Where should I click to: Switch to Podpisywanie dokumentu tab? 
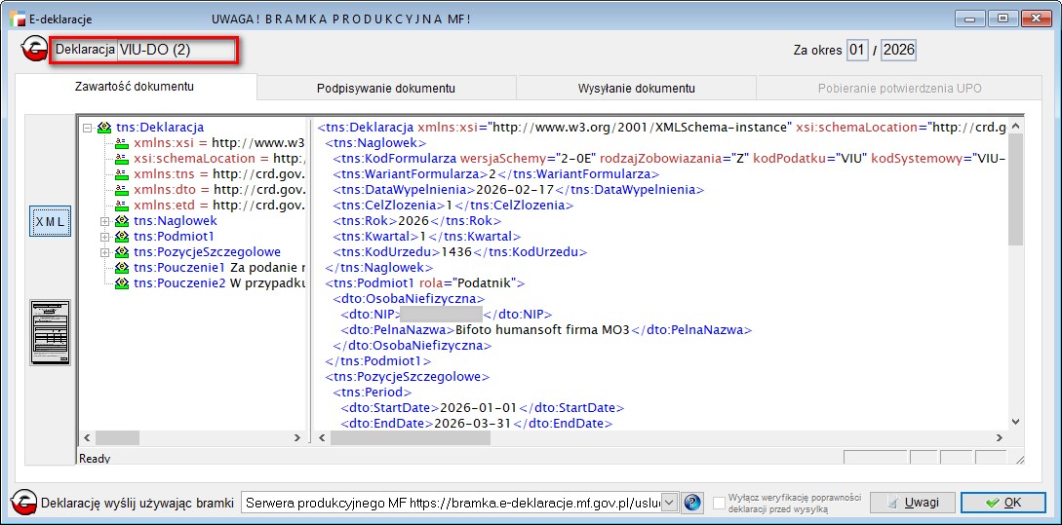(386, 88)
